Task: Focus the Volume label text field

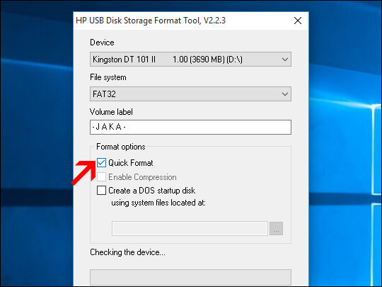Action: (190, 127)
